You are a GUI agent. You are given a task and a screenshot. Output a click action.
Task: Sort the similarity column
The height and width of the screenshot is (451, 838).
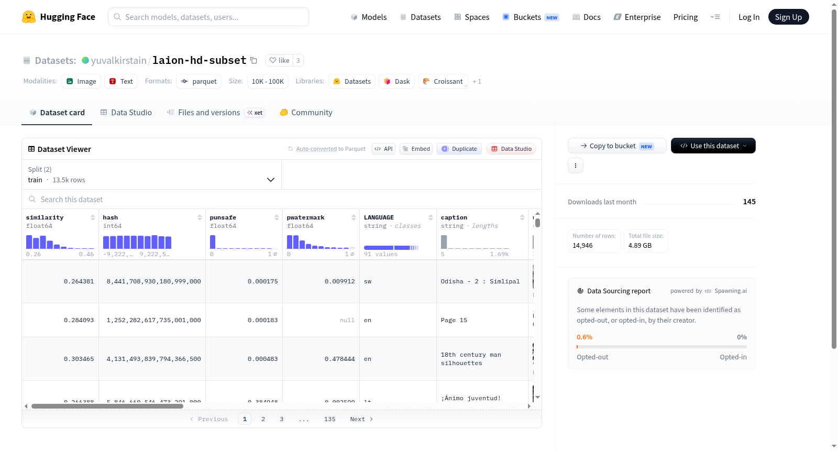click(93, 217)
